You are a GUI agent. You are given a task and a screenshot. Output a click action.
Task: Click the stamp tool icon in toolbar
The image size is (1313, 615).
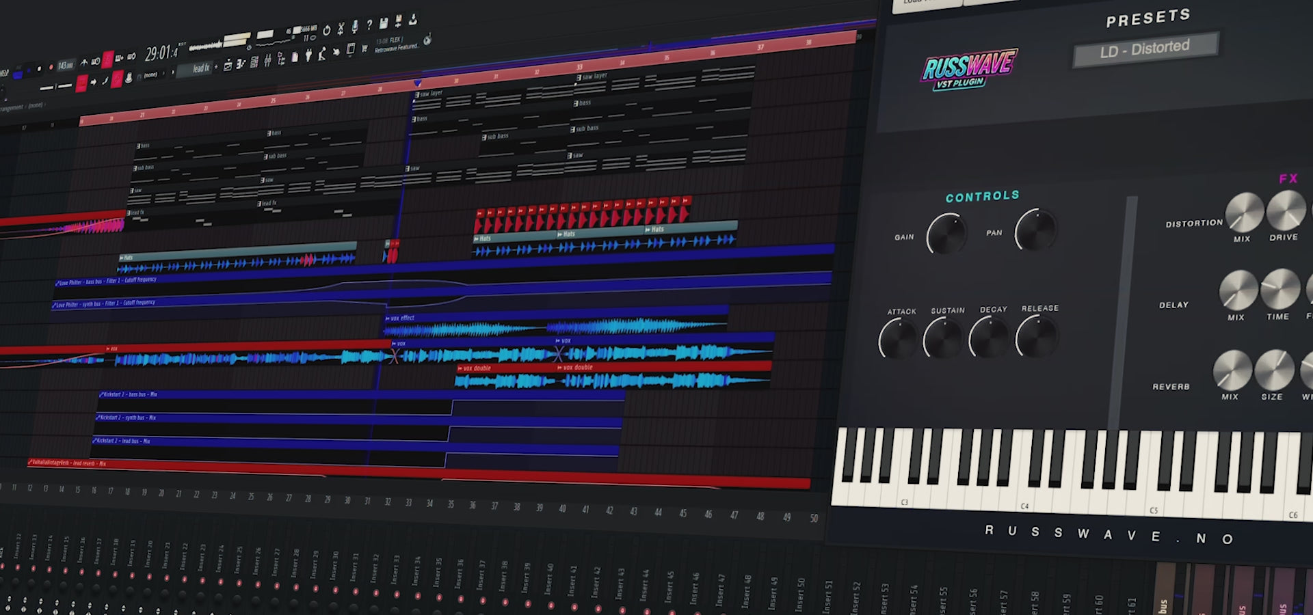tap(129, 77)
